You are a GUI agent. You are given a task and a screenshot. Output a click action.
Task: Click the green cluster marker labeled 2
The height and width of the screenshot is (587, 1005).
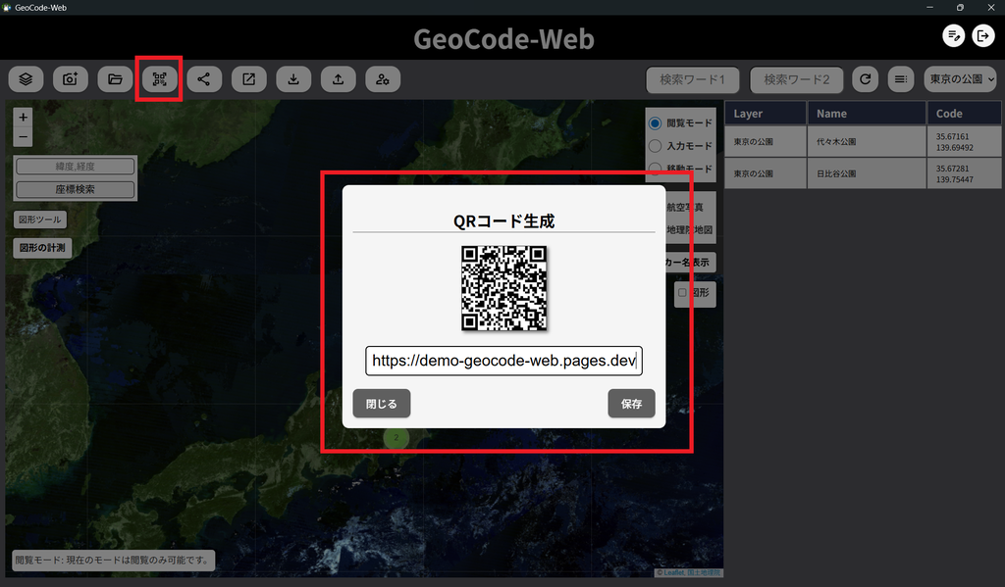(x=397, y=438)
